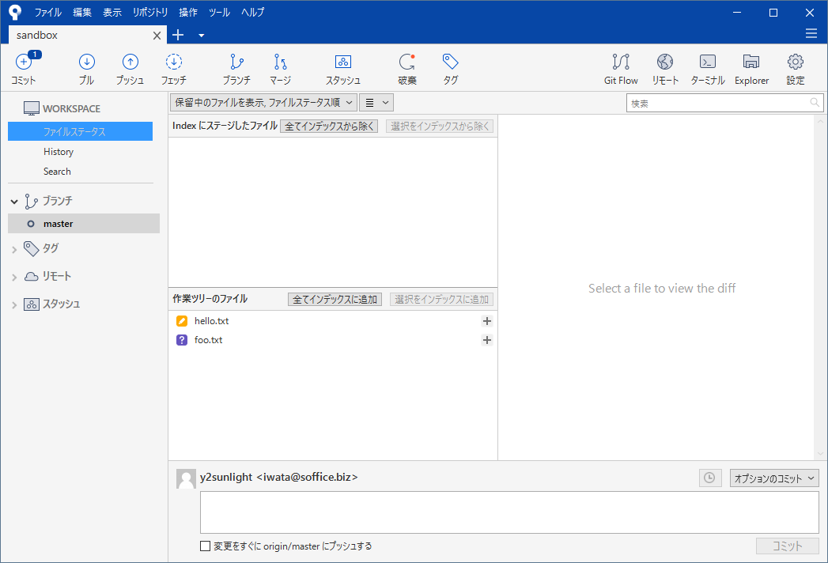
Task: Click the 全てインデックスから除く button
Action: [x=329, y=126]
